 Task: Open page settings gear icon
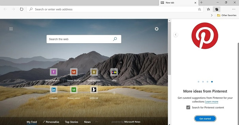pos(156,29)
